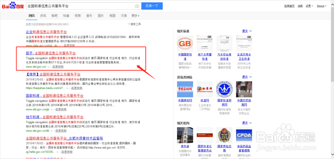Open the 搜索工具 filter
Viewport: 334px width, 159px height.
point(134,24)
